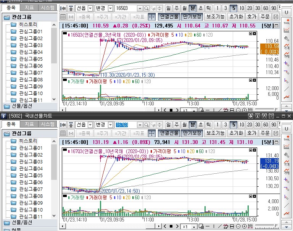The image size is (293, 231).
Task: Open the 선옵 dropdown in the top chart toolbar
Action: tap(84, 8)
